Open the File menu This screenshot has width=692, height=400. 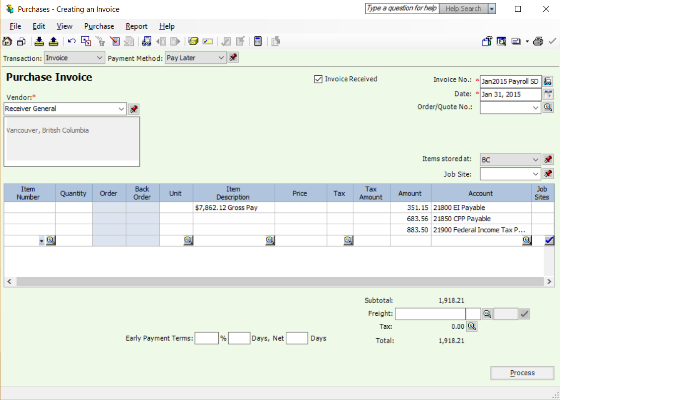pyautogui.click(x=15, y=26)
